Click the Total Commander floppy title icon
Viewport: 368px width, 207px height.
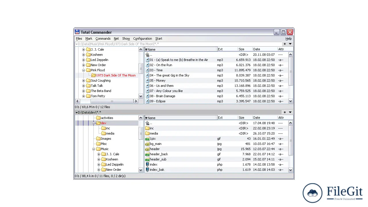click(77, 32)
